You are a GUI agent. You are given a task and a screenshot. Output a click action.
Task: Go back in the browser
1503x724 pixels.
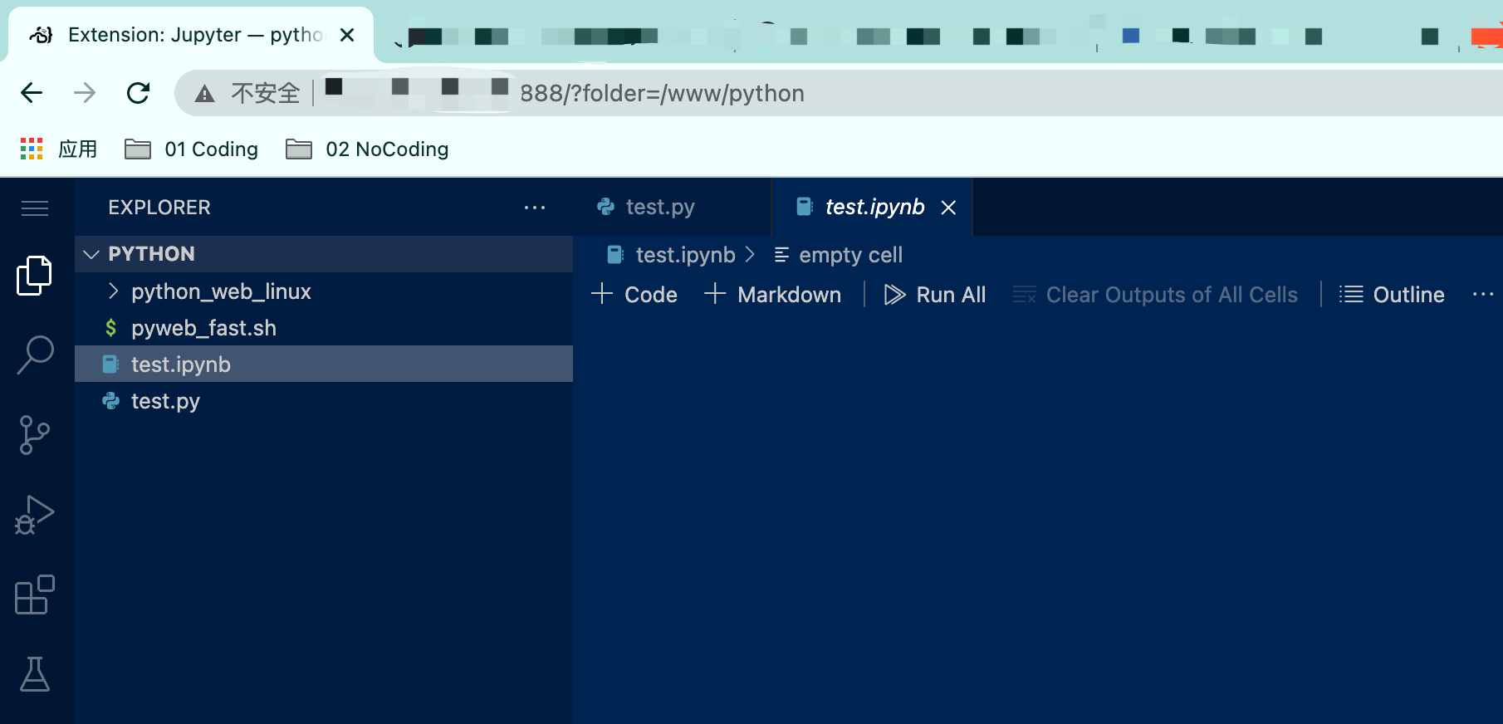(32, 93)
